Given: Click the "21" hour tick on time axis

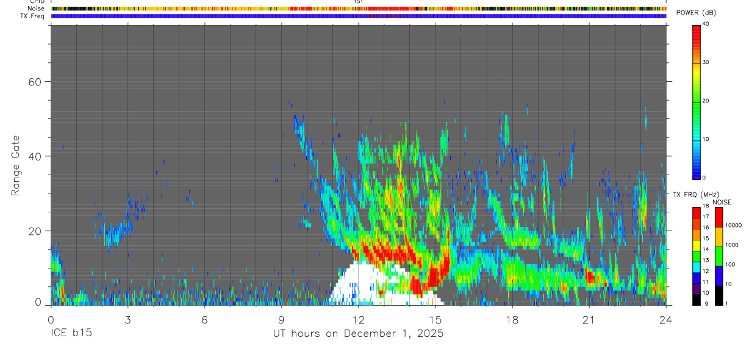Looking at the screenshot, I should pos(589,320).
